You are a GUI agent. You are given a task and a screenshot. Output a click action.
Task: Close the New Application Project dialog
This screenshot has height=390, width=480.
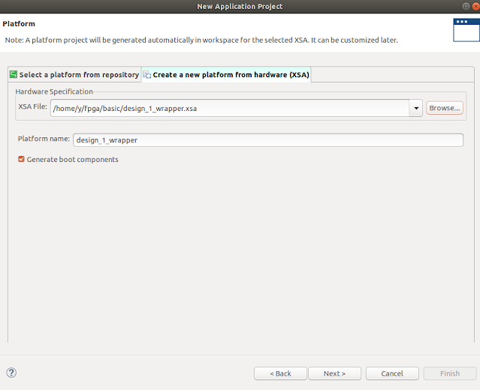476,6
